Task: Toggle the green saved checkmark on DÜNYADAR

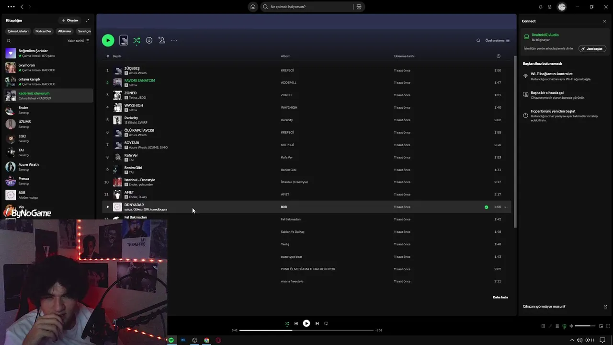Action: pyautogui.click(x=486, y=207)
